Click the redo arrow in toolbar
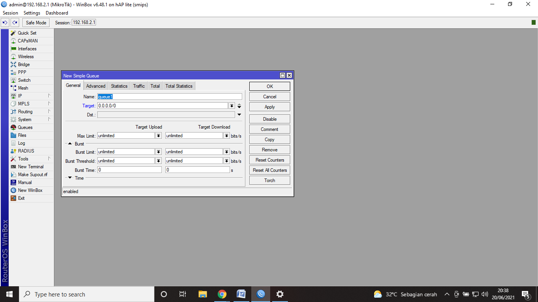538x302 pixels. (x=15, y=23)
